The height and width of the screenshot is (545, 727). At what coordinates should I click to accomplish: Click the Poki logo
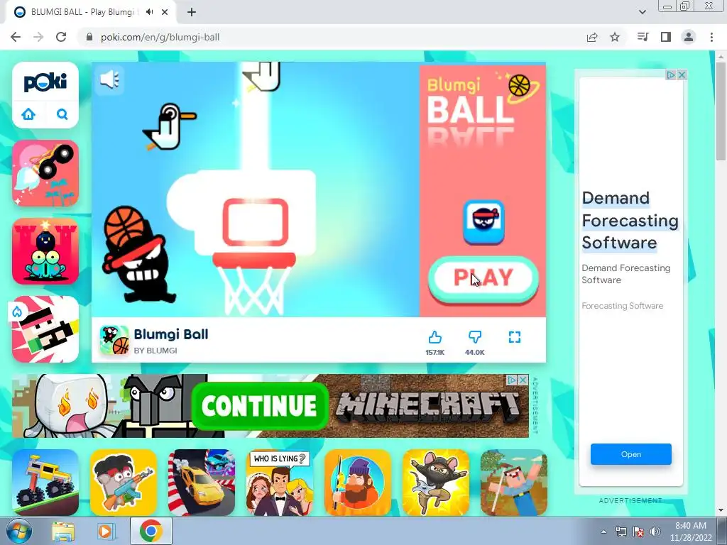click(x=45, y=82)
